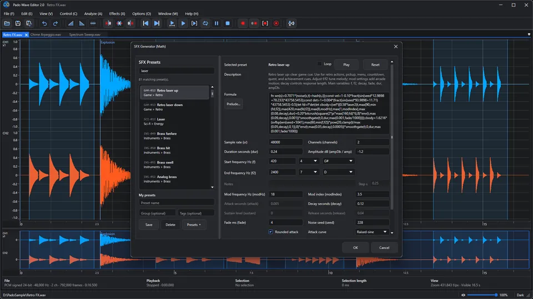The image size is (533, 299).
Task: Open the tab list arrow at far right
Action: point(529,34)
